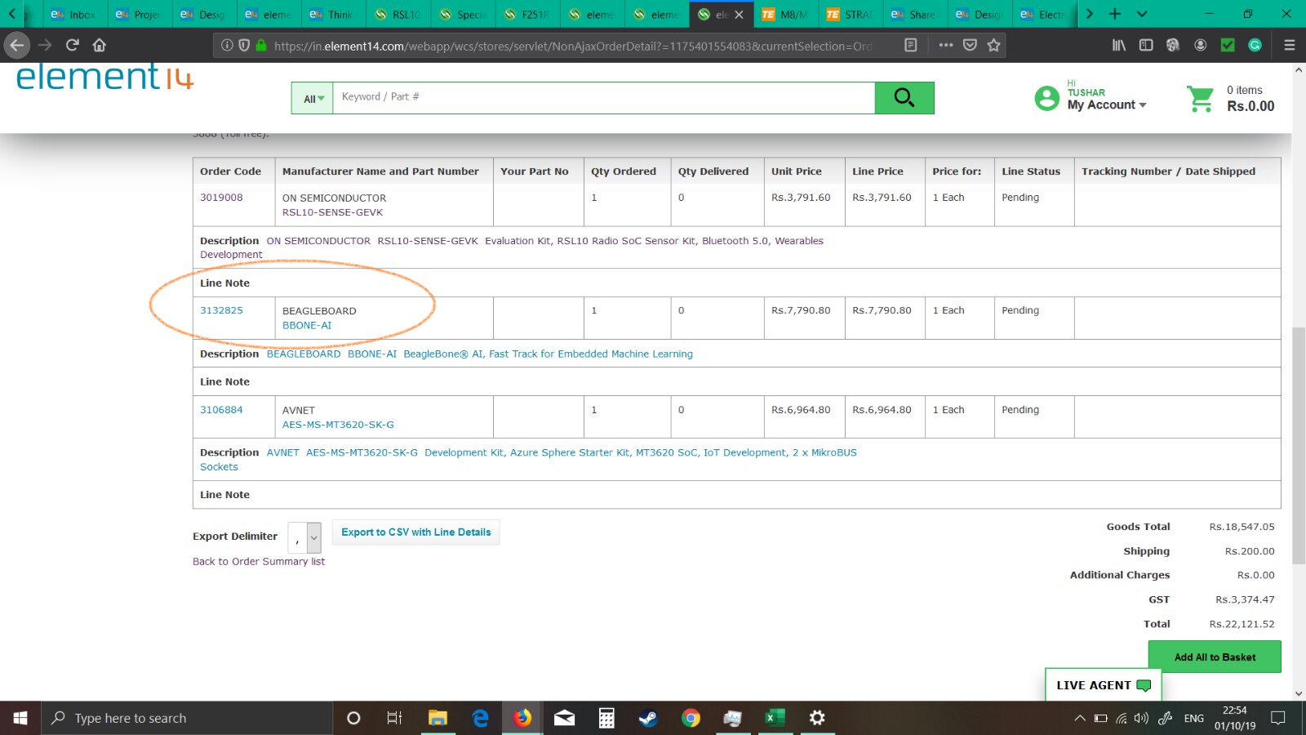Open Task View
Viewport: 1306px width, 735px height.
(x=394, y=718)
